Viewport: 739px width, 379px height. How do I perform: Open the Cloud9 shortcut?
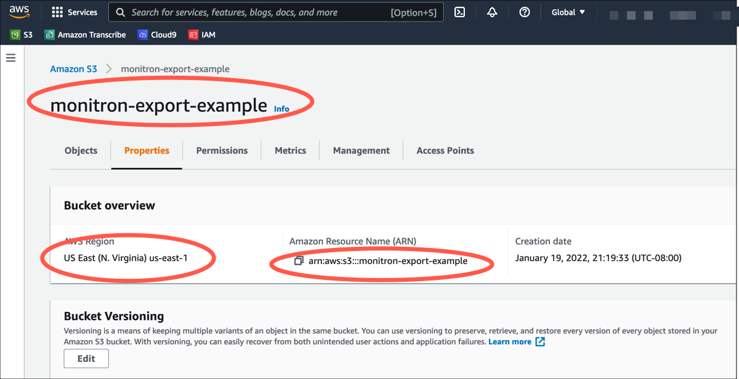tap(157, 34)
